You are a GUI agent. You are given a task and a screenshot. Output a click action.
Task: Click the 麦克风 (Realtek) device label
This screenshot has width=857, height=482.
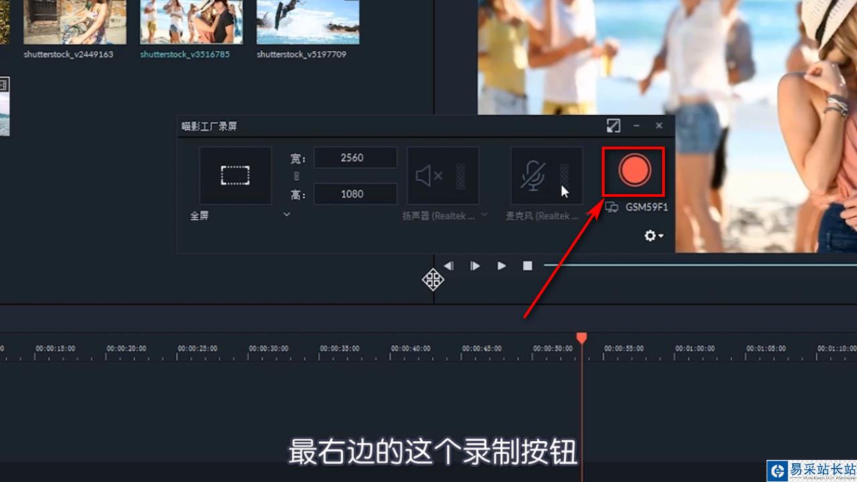542,216
